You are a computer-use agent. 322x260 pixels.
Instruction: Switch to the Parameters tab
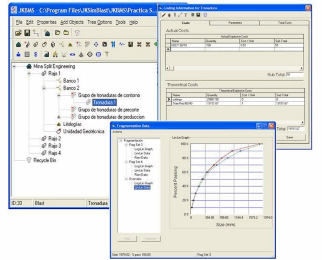(x=235, y=23)
